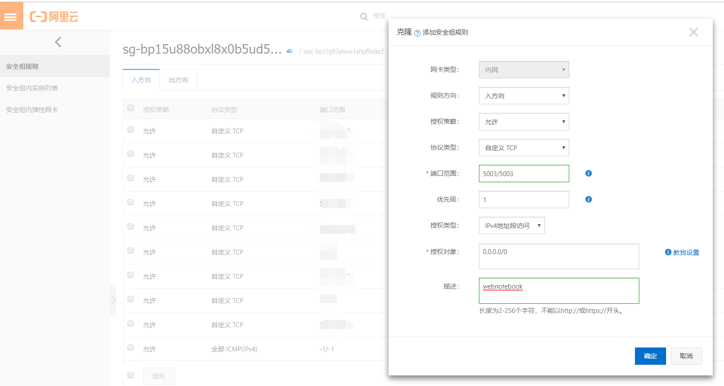The image size is (724, 386).
Task: Click the 删除 button below the table
Action: [x=159, y=376]
